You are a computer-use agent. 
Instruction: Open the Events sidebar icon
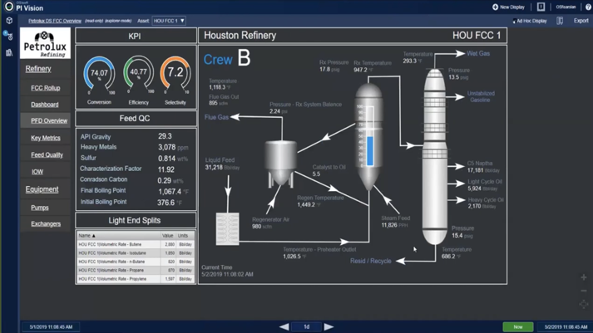pos(8,36)
